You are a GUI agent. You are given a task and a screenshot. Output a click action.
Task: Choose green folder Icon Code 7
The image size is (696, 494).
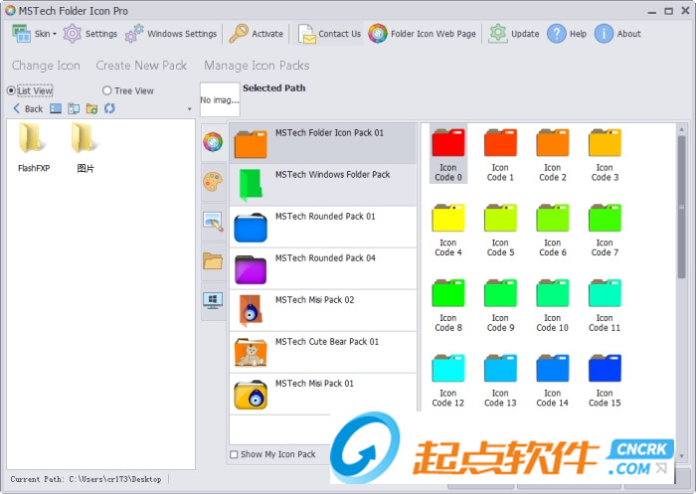[605, 230]
